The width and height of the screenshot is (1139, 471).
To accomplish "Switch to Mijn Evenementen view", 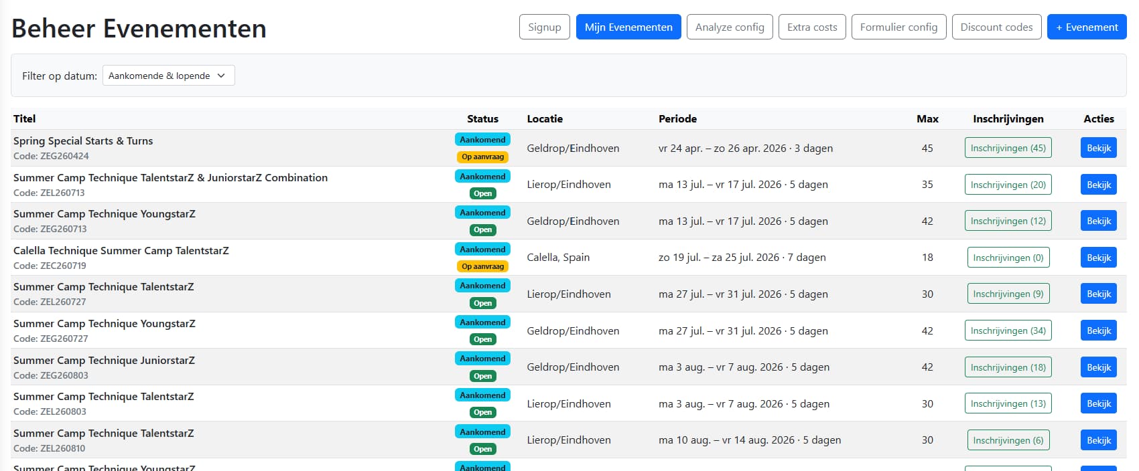I will coord(628,27).
